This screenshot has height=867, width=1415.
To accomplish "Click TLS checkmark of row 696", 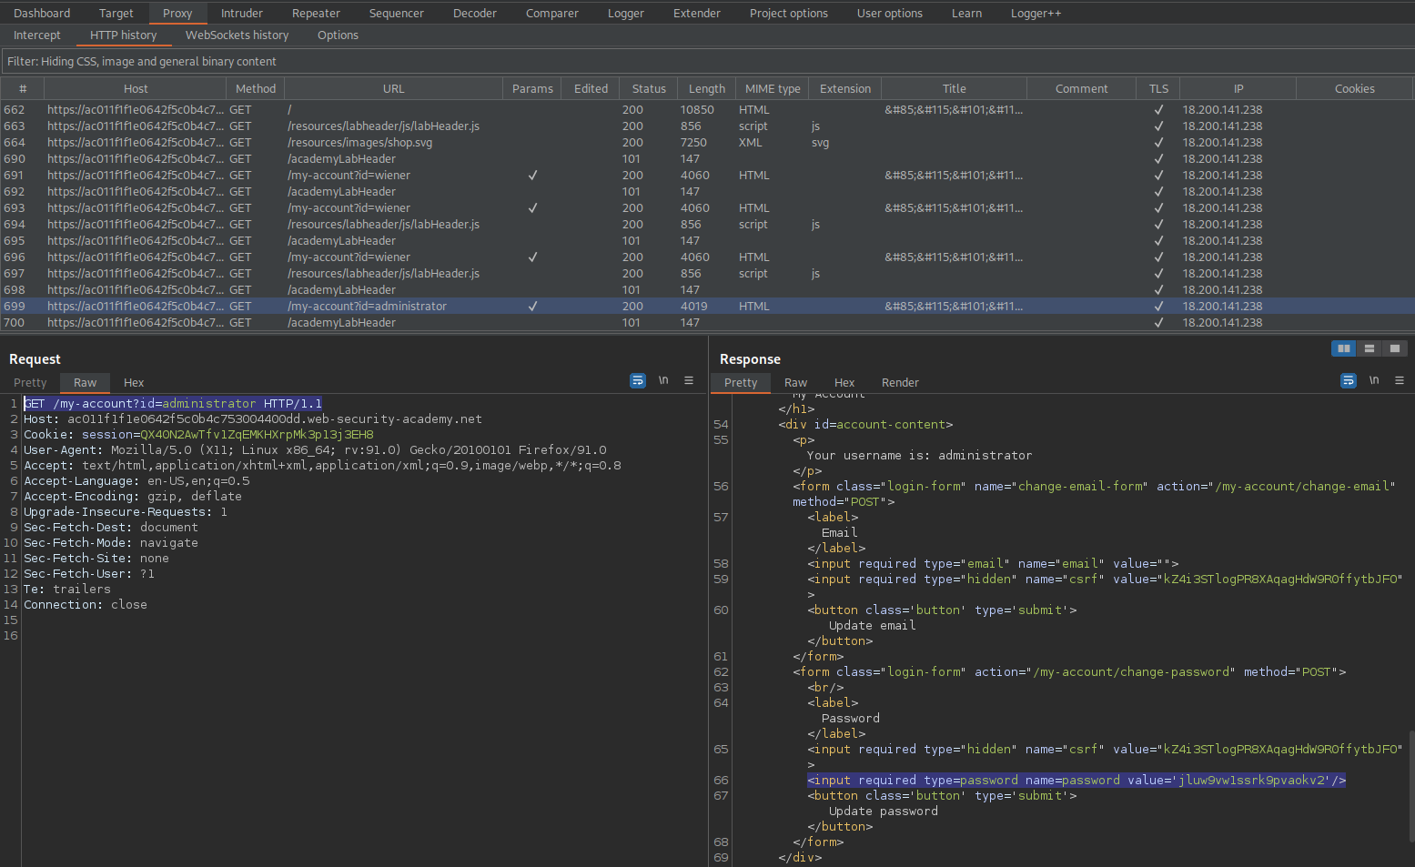I will pyautogui.click(x=1158, y=257).
